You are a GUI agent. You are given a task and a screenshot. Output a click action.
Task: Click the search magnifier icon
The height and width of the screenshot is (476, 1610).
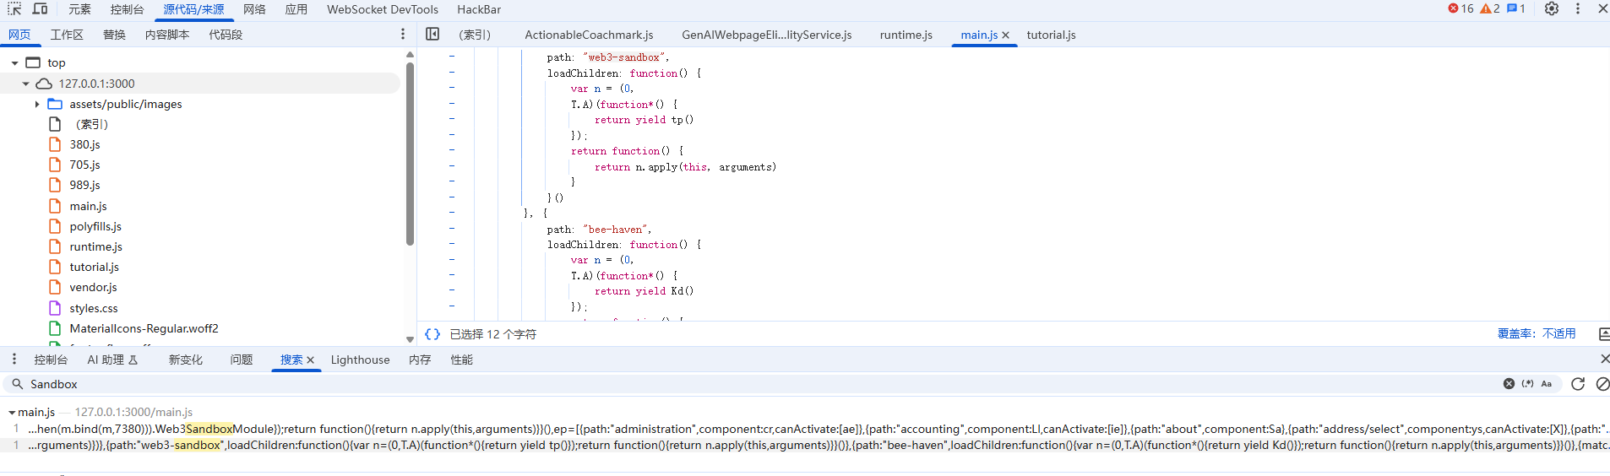[x=17, y=383]
